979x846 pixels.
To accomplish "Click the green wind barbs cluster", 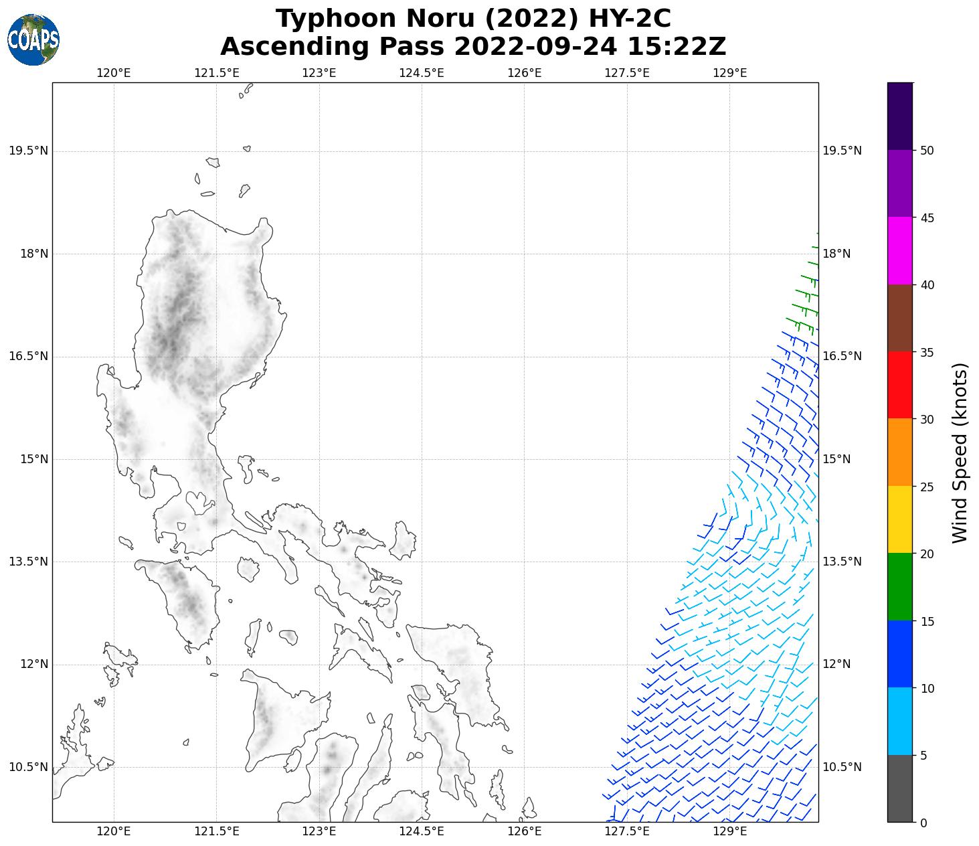I will (805, 298).
